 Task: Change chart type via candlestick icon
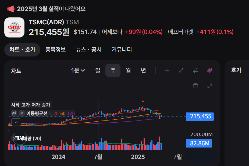click(x=210, y=70)
